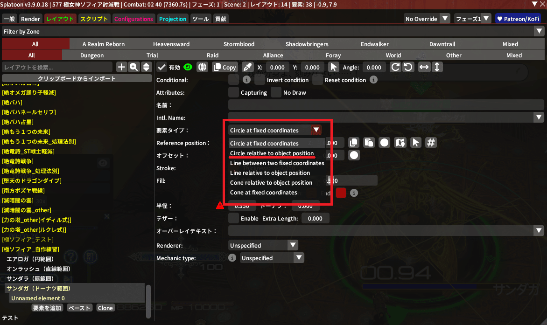This screenshot has width=547, height=325.
Task: Click the horizontal flip arrows icon
Action: (424, 67)
